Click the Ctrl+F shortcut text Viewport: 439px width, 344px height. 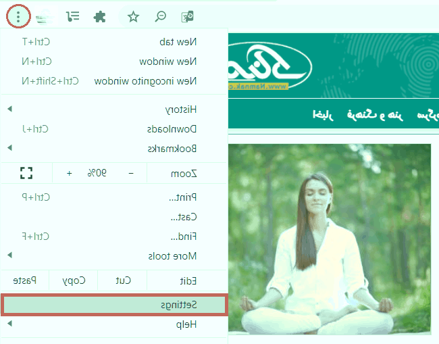[x=36, y=237]
